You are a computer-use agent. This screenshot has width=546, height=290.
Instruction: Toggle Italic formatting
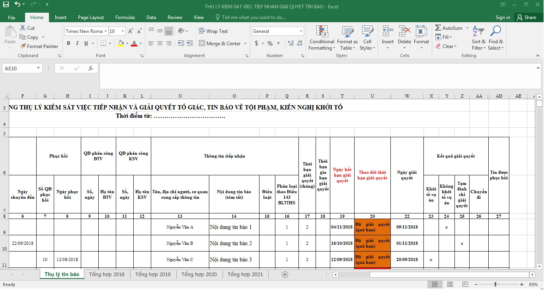tap(77, 43)
